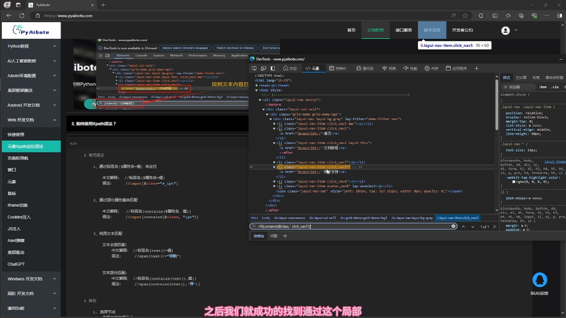Screen dimensions: 566x318
Task: Click the 技术支持 navigation item
Action: (x=432, y=30)
